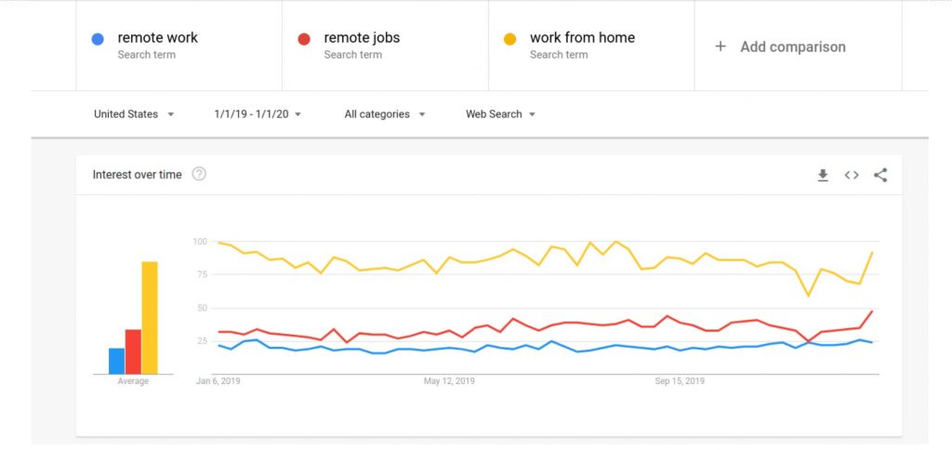Edit the remote jobs search term
Viewport: 952px width, 450px height.
pos(386,46)
